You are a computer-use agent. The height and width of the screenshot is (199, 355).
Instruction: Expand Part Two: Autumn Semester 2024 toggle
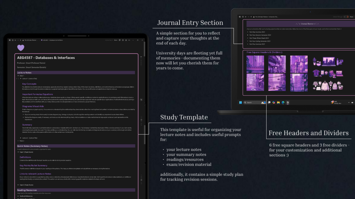coord(248,35)
